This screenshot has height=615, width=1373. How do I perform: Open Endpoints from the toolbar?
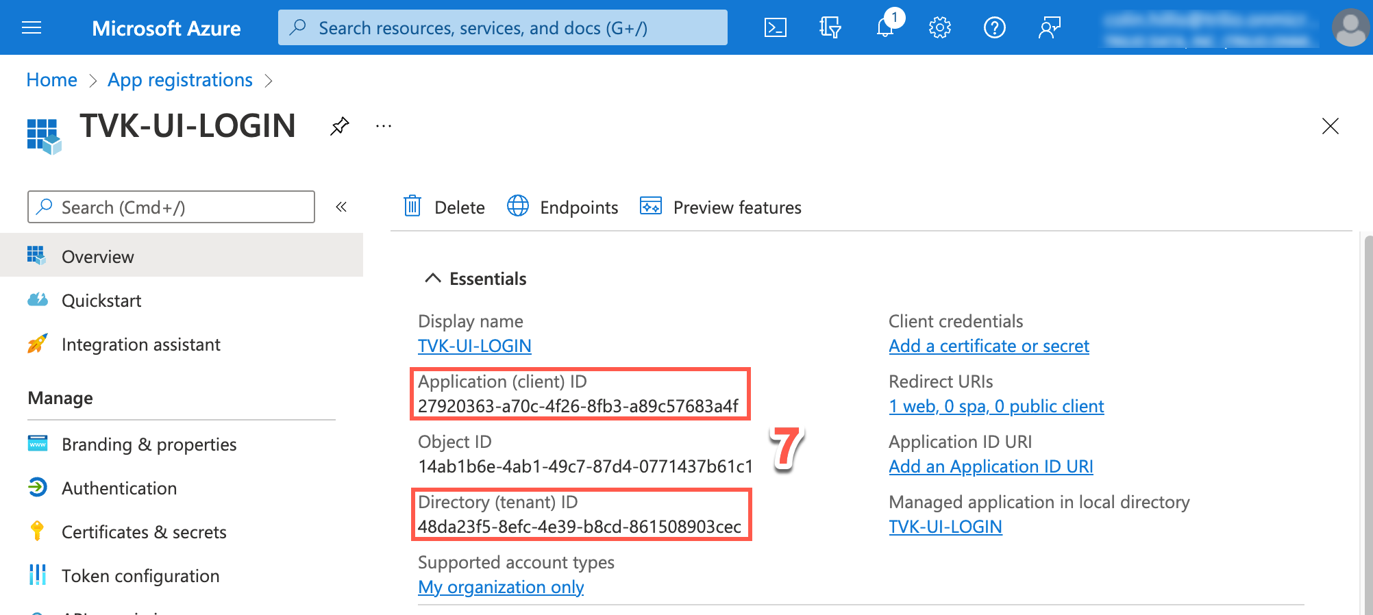coord(562,207)
